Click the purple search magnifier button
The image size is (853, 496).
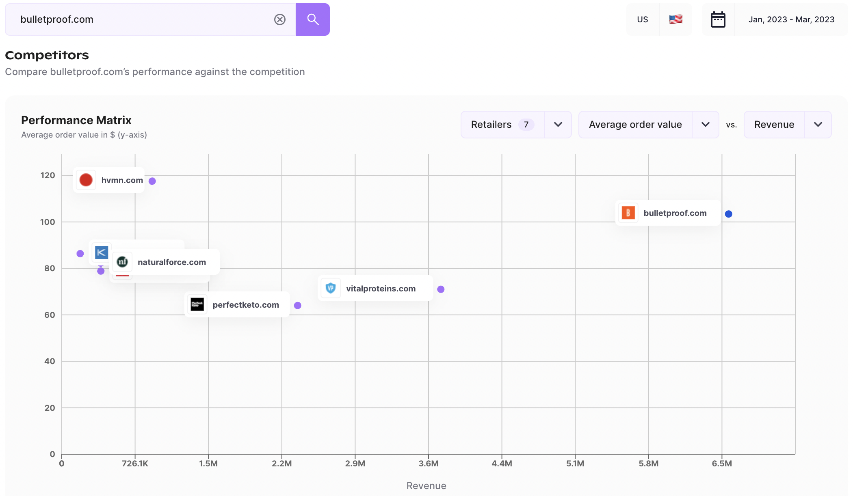(x=313, y=19)
